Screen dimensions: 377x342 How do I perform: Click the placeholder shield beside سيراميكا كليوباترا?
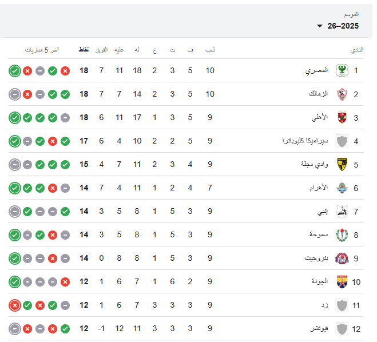coord(342,141)
